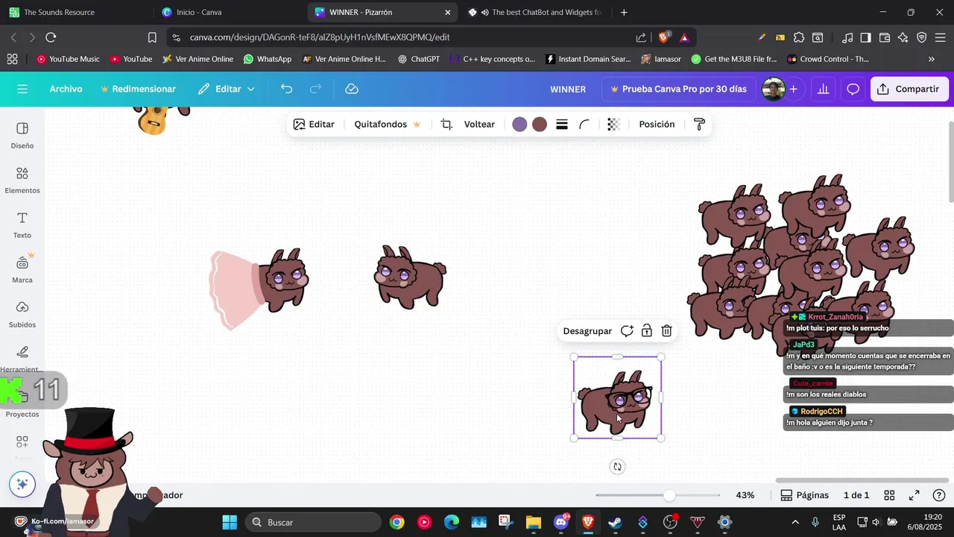Open the Elementos side panel

coord(22,180)
